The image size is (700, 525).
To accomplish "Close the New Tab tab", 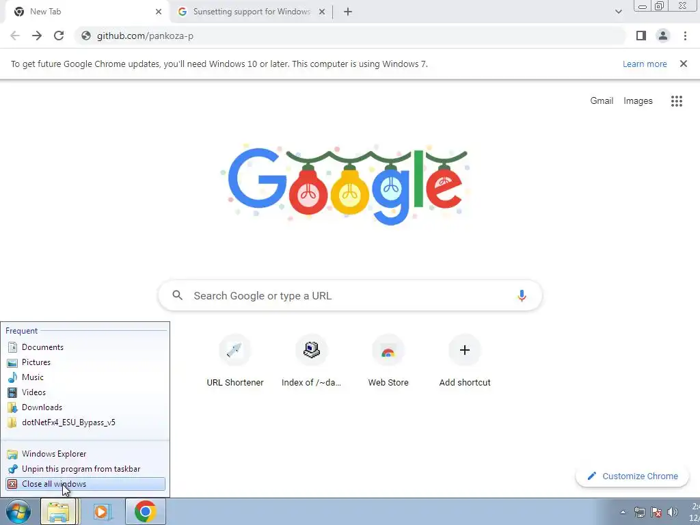I will coord(159,12).
